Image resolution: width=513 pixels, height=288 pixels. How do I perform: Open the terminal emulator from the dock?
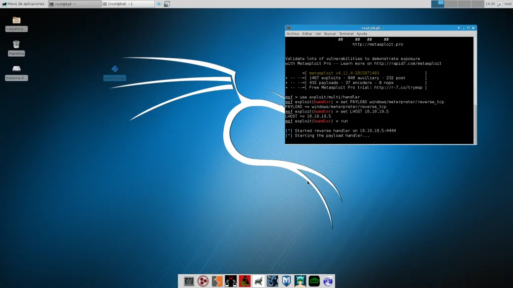click(x=189, y=281)
